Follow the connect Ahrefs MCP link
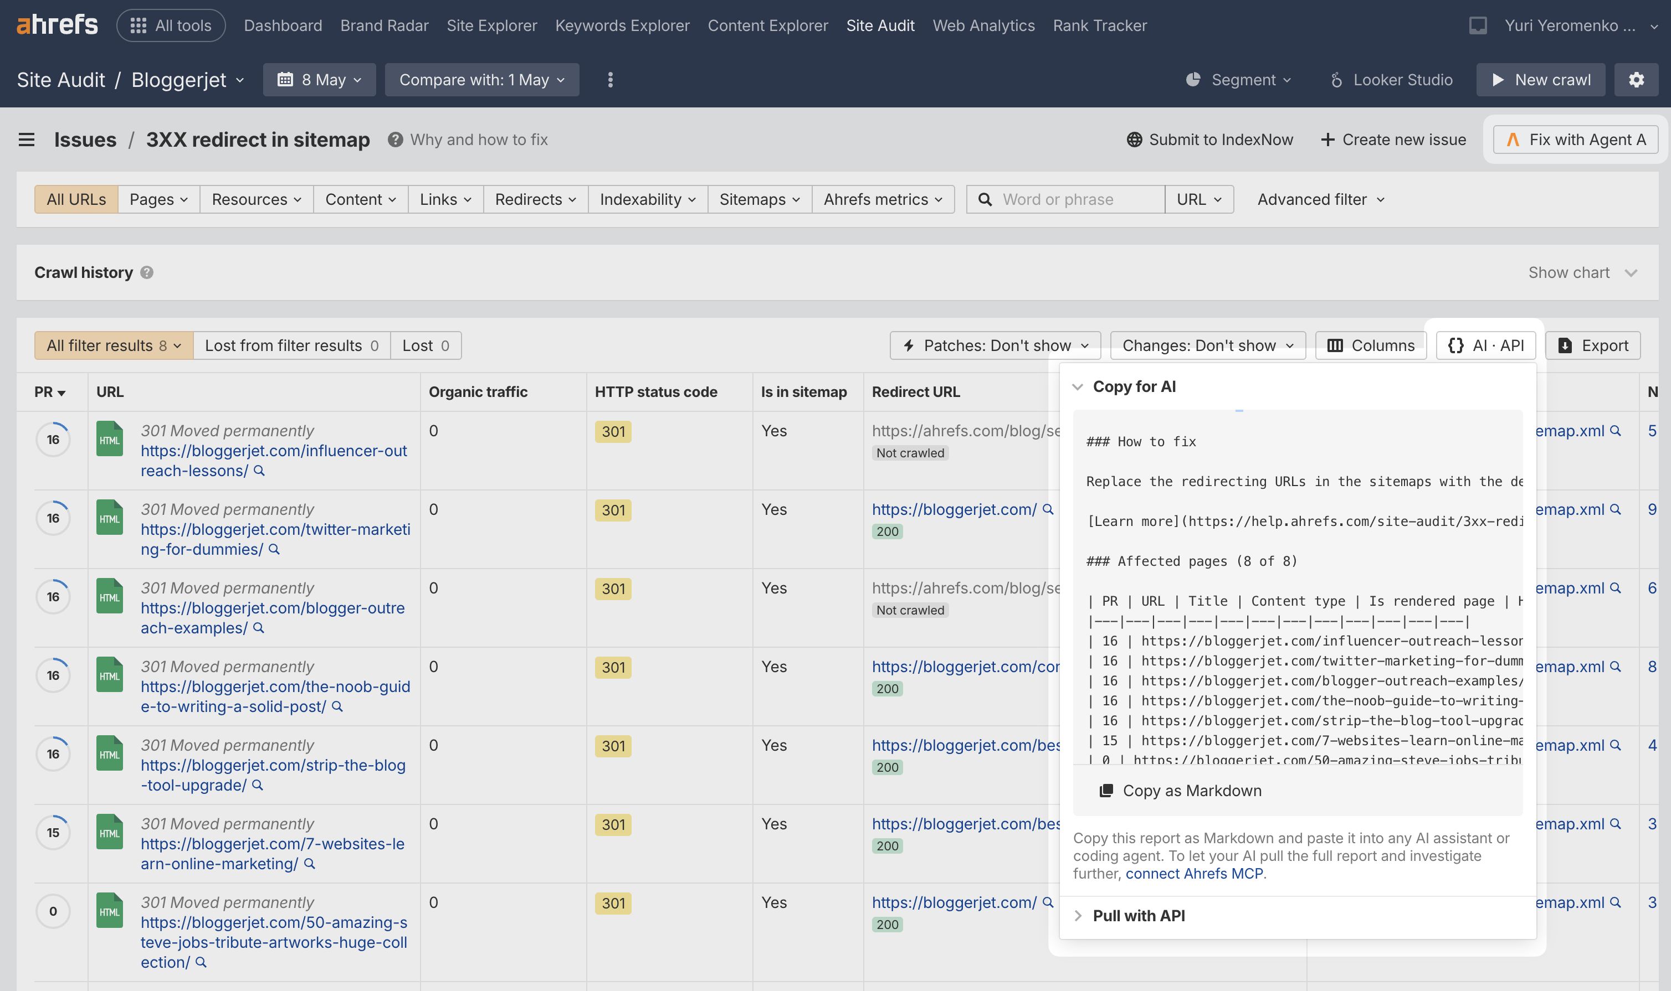The height and width of the screenshot is (991, 1671). click(x=1194, y=874)
